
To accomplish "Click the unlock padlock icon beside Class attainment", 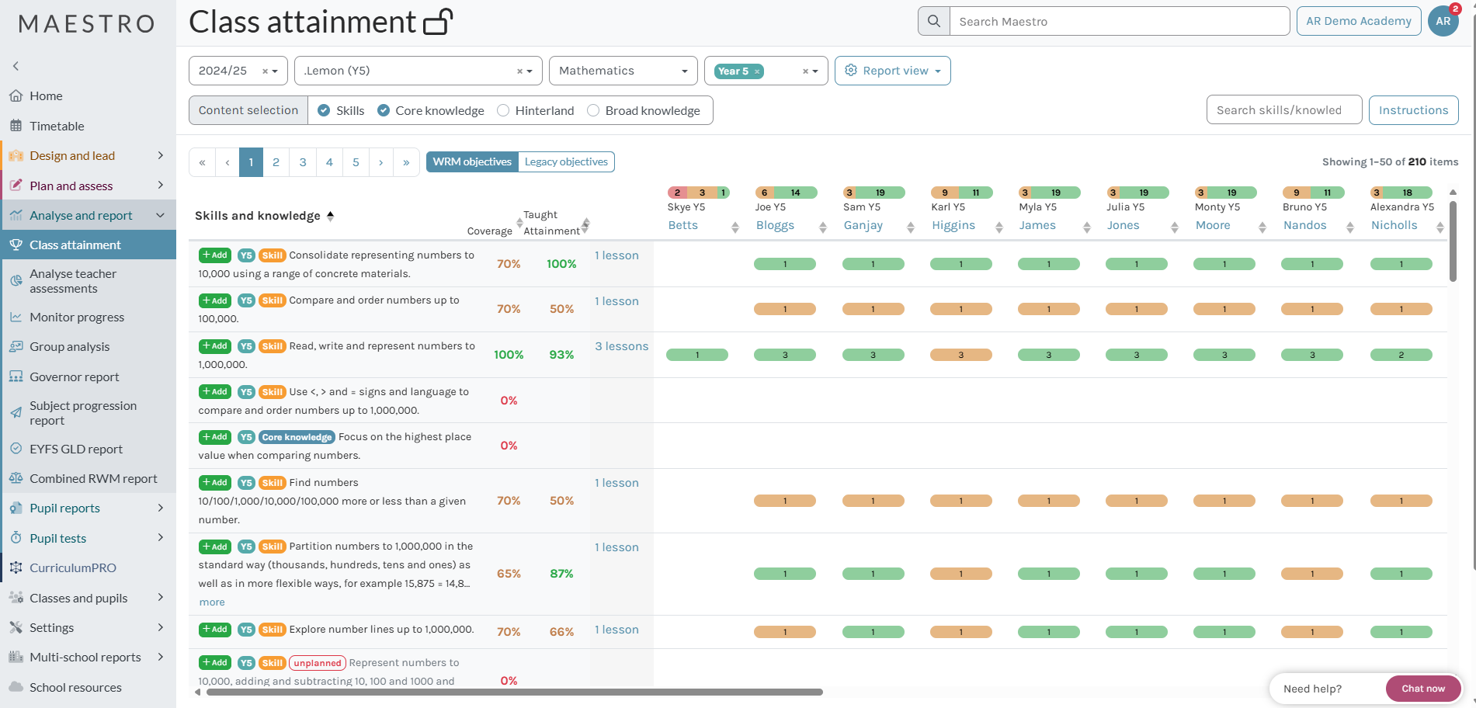I will point(438,22).
